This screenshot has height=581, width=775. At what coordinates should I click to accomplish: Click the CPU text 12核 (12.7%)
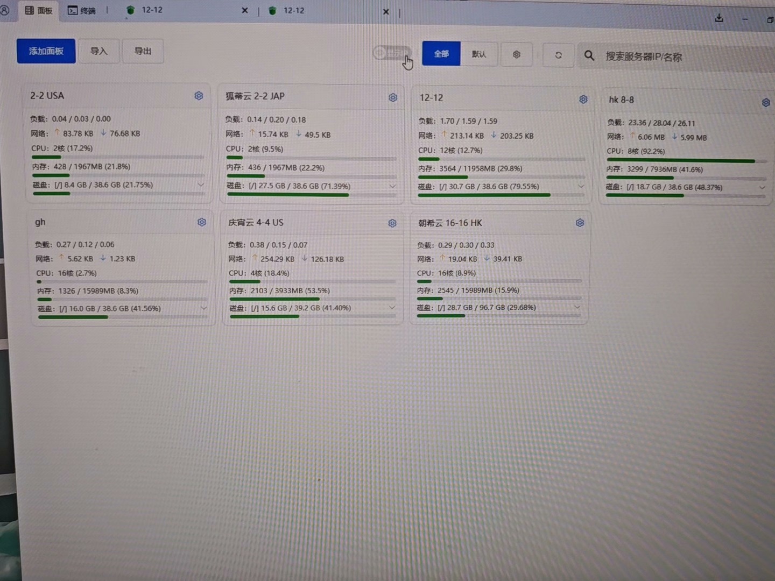461,150
